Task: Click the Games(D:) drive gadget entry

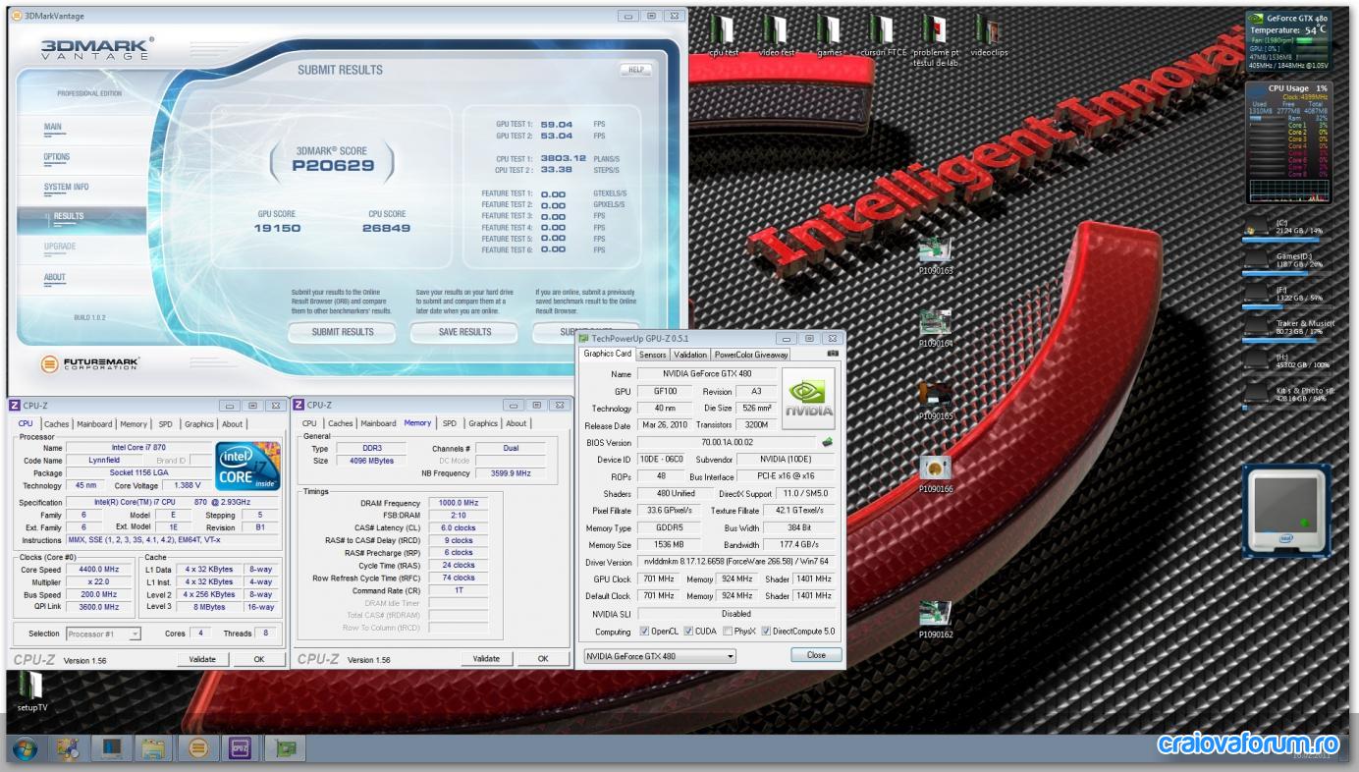Action: point(1289,262)
